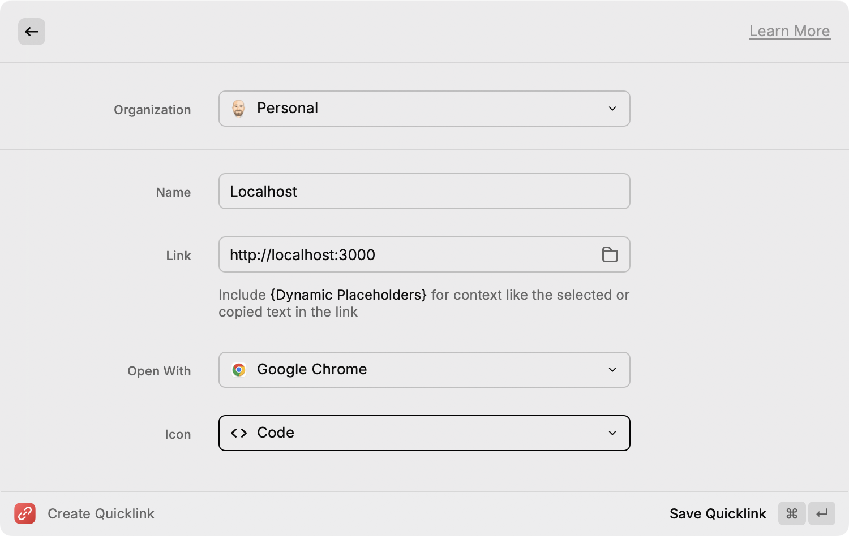
Task: Click the Command key symbol near Save Quicklink
Action: [x=792, y=513]
